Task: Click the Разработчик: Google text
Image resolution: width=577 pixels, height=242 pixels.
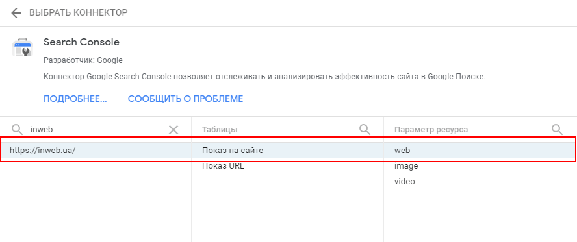Action: point(83,60)
